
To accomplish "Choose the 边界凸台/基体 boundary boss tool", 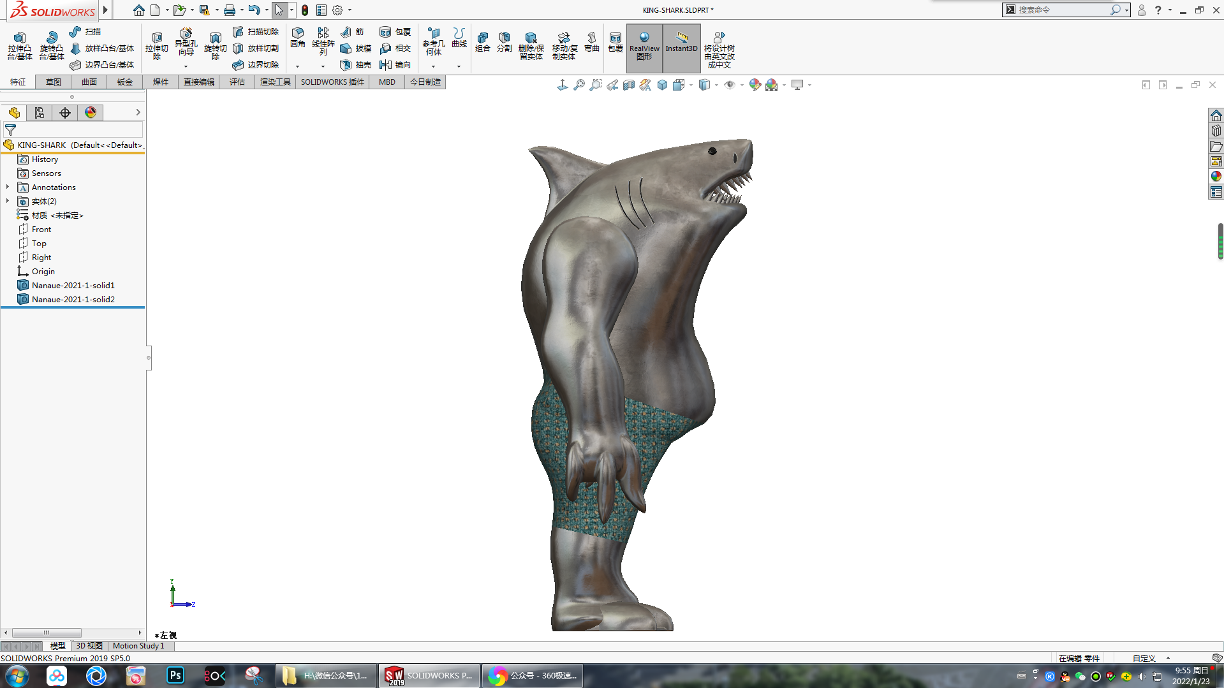I will coord(102,64).
